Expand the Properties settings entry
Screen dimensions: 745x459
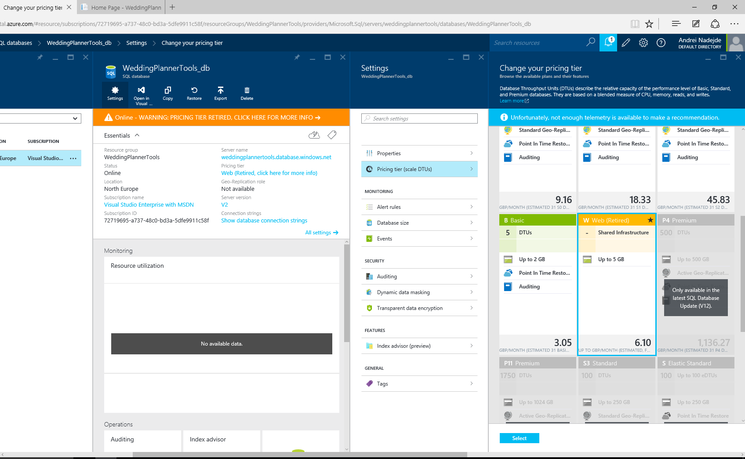pyautogui.click(x=419, y=153)
